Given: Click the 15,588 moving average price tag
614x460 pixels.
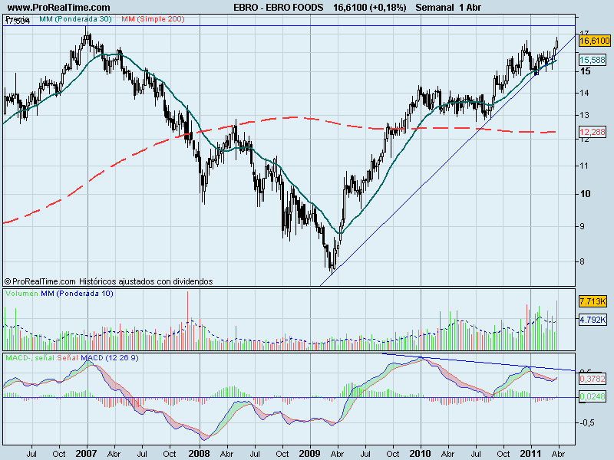Looking at the screenshot, I should 592,60.
